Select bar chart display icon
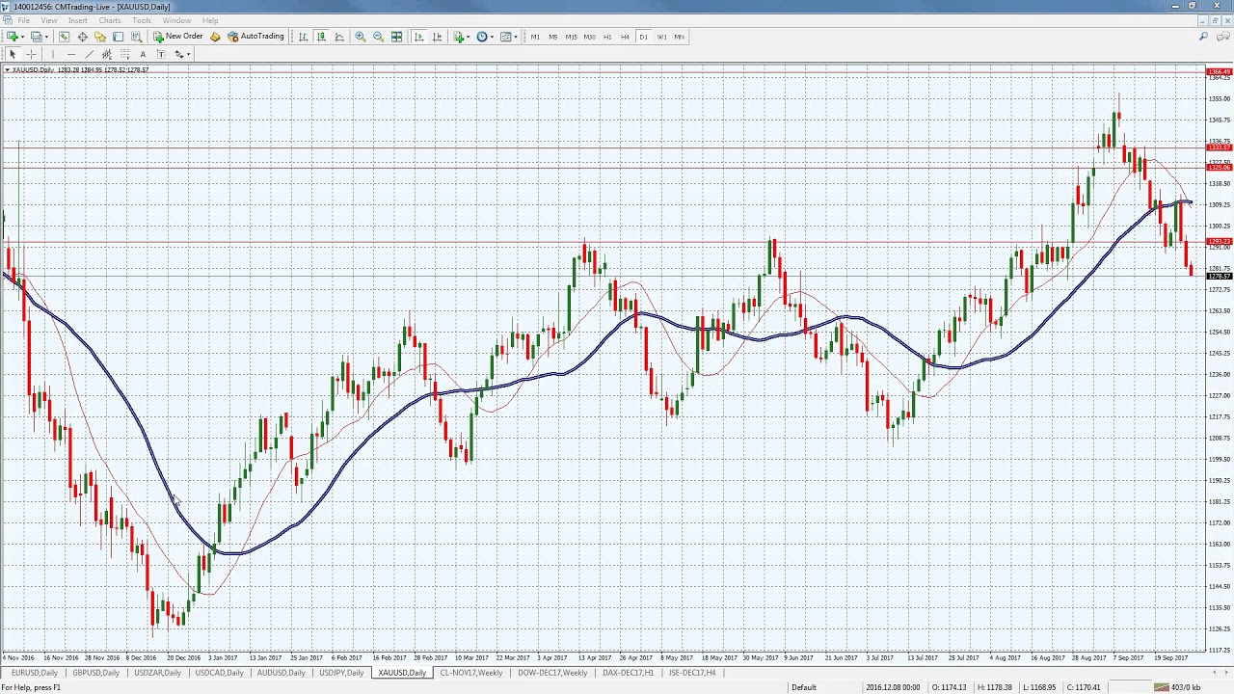The height and width of the screenshot is (694, 1234). [x=303, y=37]
